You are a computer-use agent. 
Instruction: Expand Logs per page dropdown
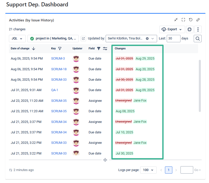(x=148, y=170)
